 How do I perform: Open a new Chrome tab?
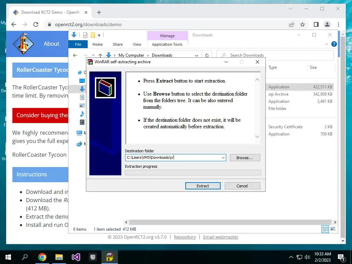[x=99, y=12]
